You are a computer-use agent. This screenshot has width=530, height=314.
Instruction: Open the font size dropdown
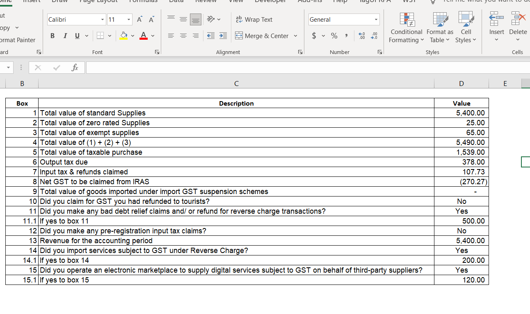(x=129, y=20)
